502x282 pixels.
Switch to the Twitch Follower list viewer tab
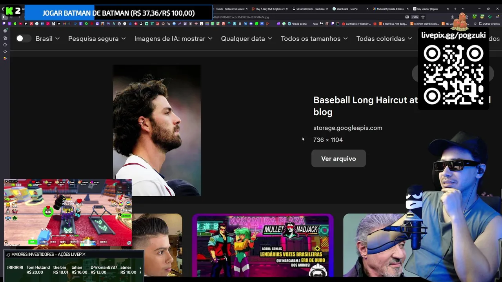pos(230,9)
